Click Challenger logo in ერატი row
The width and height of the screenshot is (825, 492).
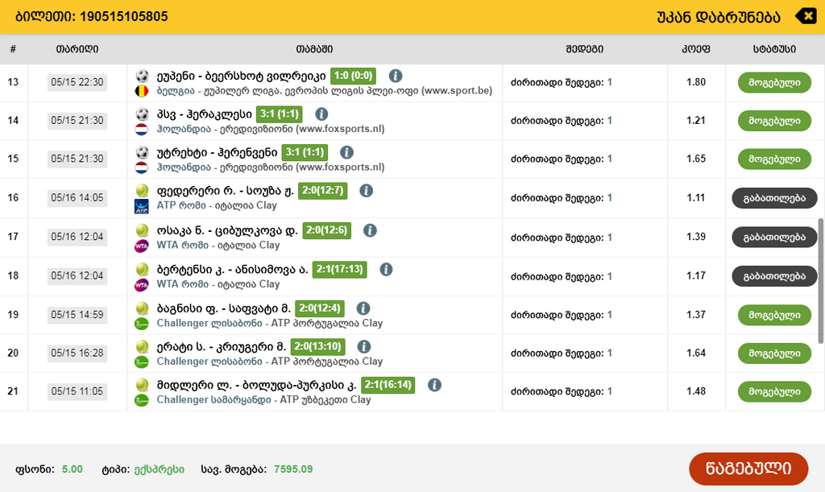point(142,362)
